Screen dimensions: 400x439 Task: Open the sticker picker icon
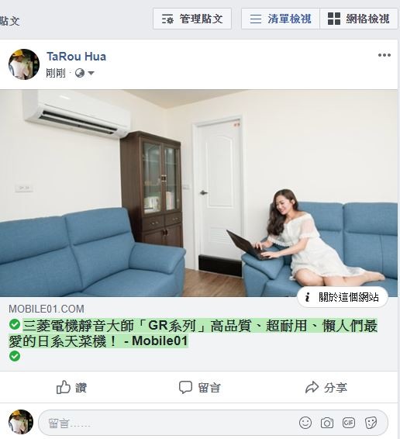click(x=371, y=423)
